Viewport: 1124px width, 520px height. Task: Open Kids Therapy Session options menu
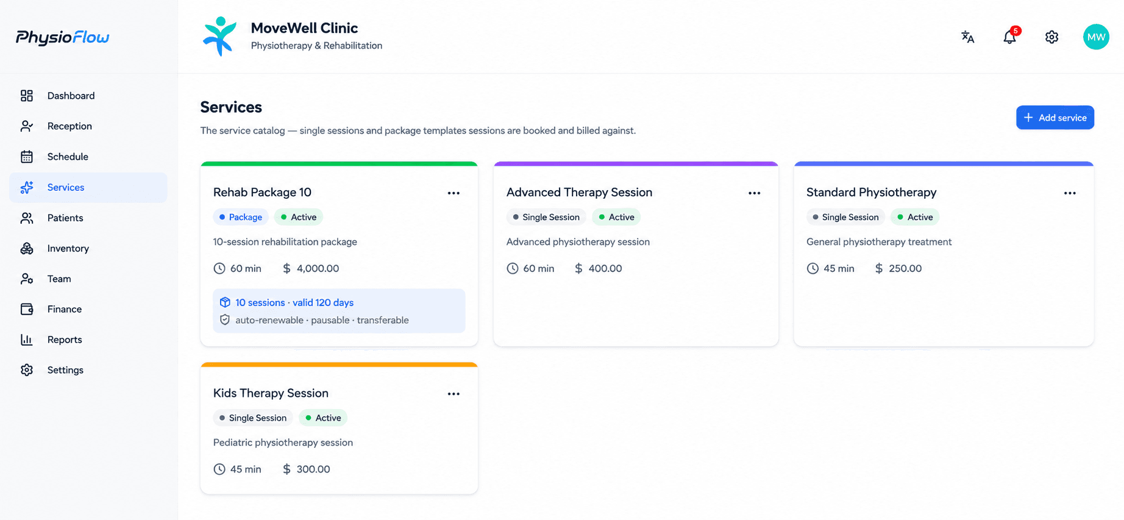click(x=454, y=394)
